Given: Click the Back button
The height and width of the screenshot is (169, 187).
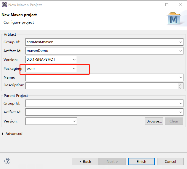Looking at the screenshot, I should (x=85, y=162).
